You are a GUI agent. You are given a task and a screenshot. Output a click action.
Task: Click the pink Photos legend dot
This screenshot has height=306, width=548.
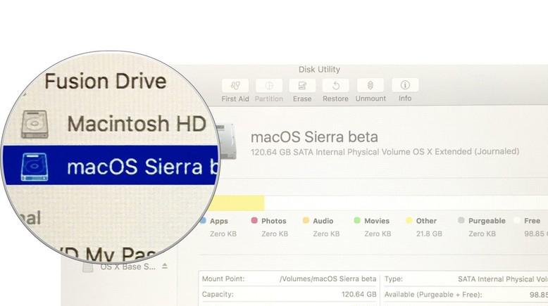click(x=254, y=220)
